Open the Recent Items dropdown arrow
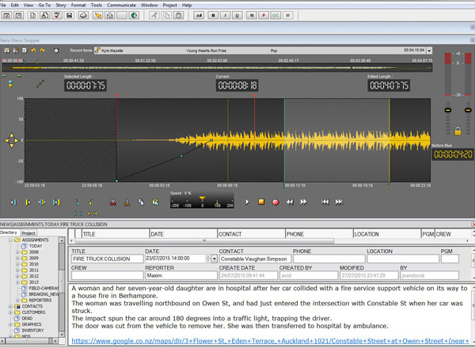 pos(429,51)
